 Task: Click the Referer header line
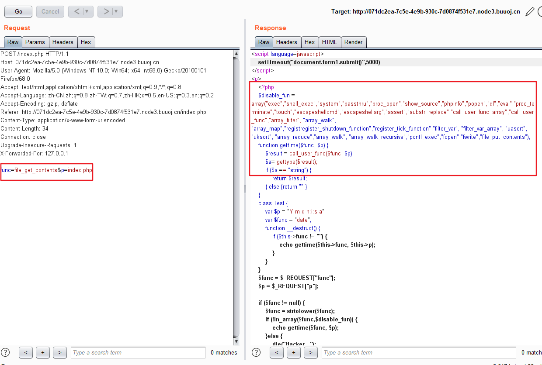point(103,112)
